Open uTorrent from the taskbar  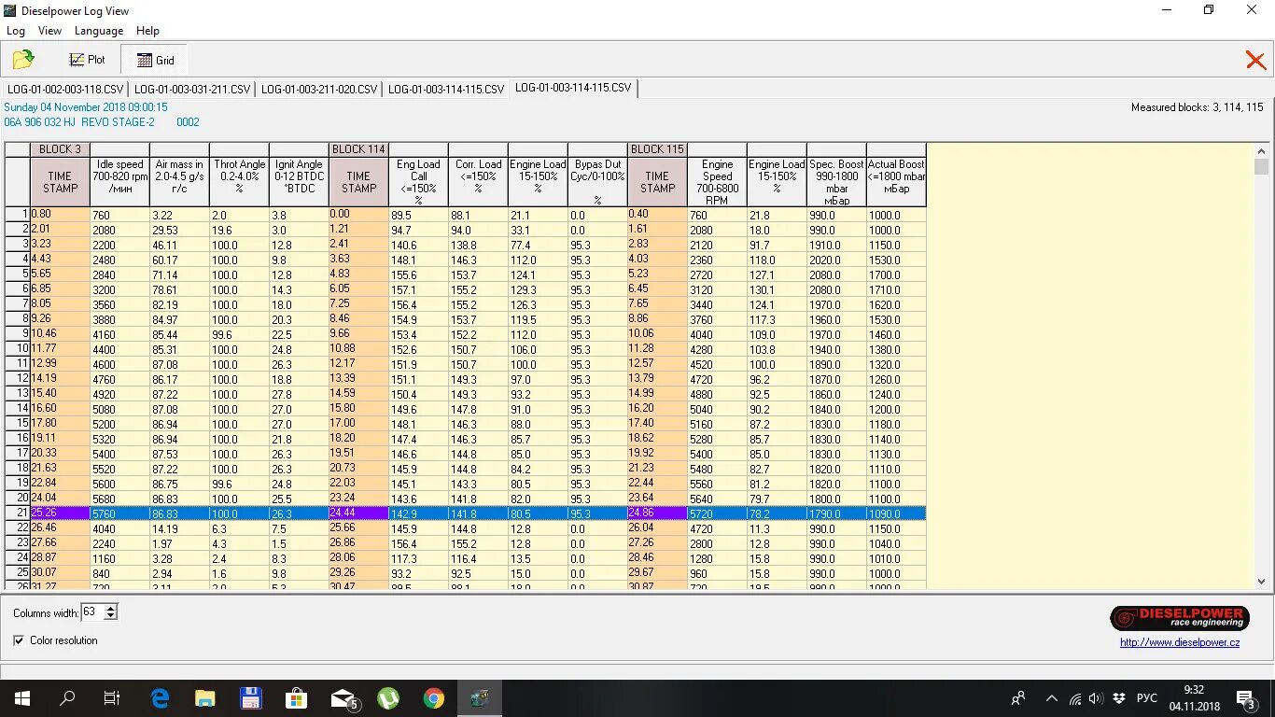[x=387, y=698]
